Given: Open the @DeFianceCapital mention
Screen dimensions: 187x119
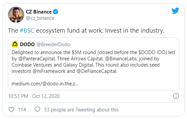Looking at the screenshot, I should pos(97,71).
